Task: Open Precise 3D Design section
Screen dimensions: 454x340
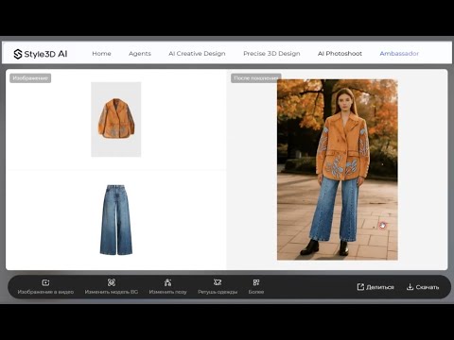Action: 271,54
